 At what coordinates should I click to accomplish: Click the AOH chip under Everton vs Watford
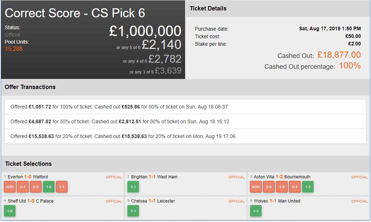click(x=10, y=187)
